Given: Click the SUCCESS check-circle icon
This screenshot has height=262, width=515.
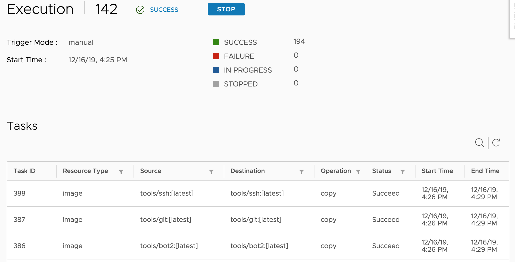Looking at the screenshot, I should coord(140,10).
